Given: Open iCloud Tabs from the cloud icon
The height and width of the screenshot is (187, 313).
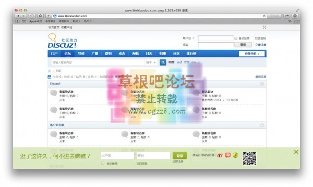Looking at the screenshot, I should click(x=32, y=16).
